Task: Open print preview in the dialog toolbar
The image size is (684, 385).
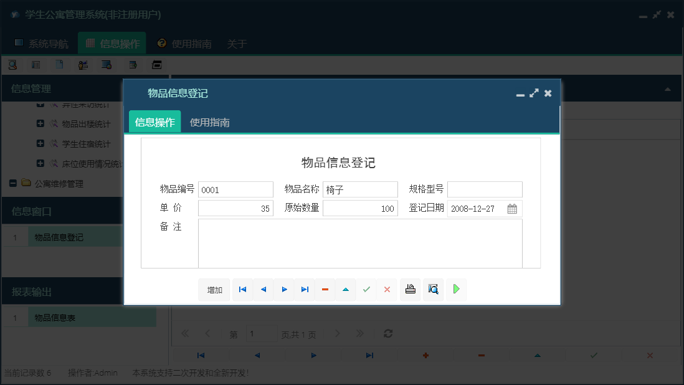Action: point(433,289)
